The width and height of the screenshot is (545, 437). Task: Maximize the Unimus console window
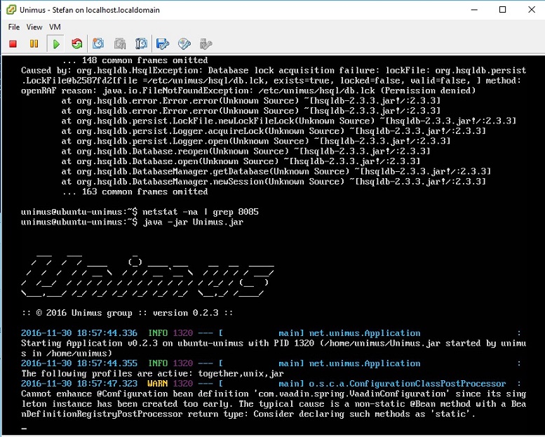click(503, 10)
